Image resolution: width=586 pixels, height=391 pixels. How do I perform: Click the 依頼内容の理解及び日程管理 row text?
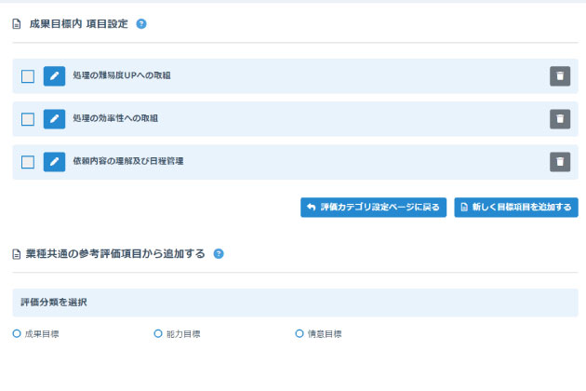[128, 162]
